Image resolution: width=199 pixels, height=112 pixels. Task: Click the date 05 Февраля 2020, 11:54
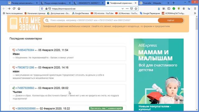pos(53,50)
